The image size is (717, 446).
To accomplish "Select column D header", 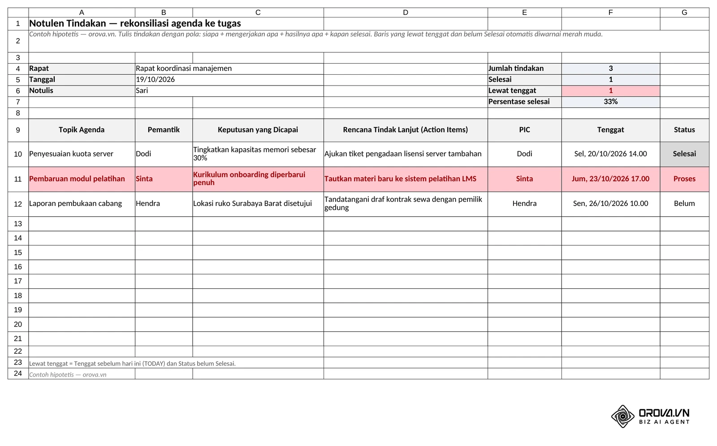I will [x=406, y=13].
